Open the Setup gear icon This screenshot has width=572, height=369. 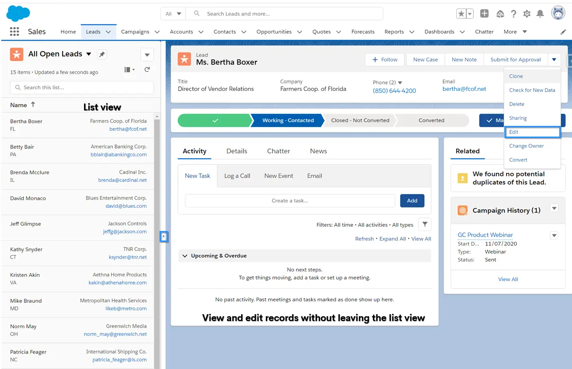click(527, 14)
